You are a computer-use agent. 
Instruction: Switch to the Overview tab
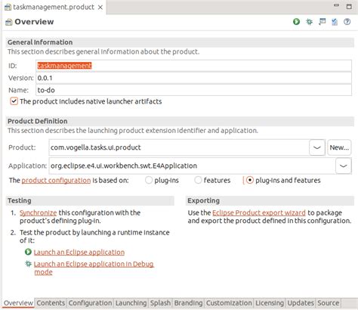(x=18, y=303)
